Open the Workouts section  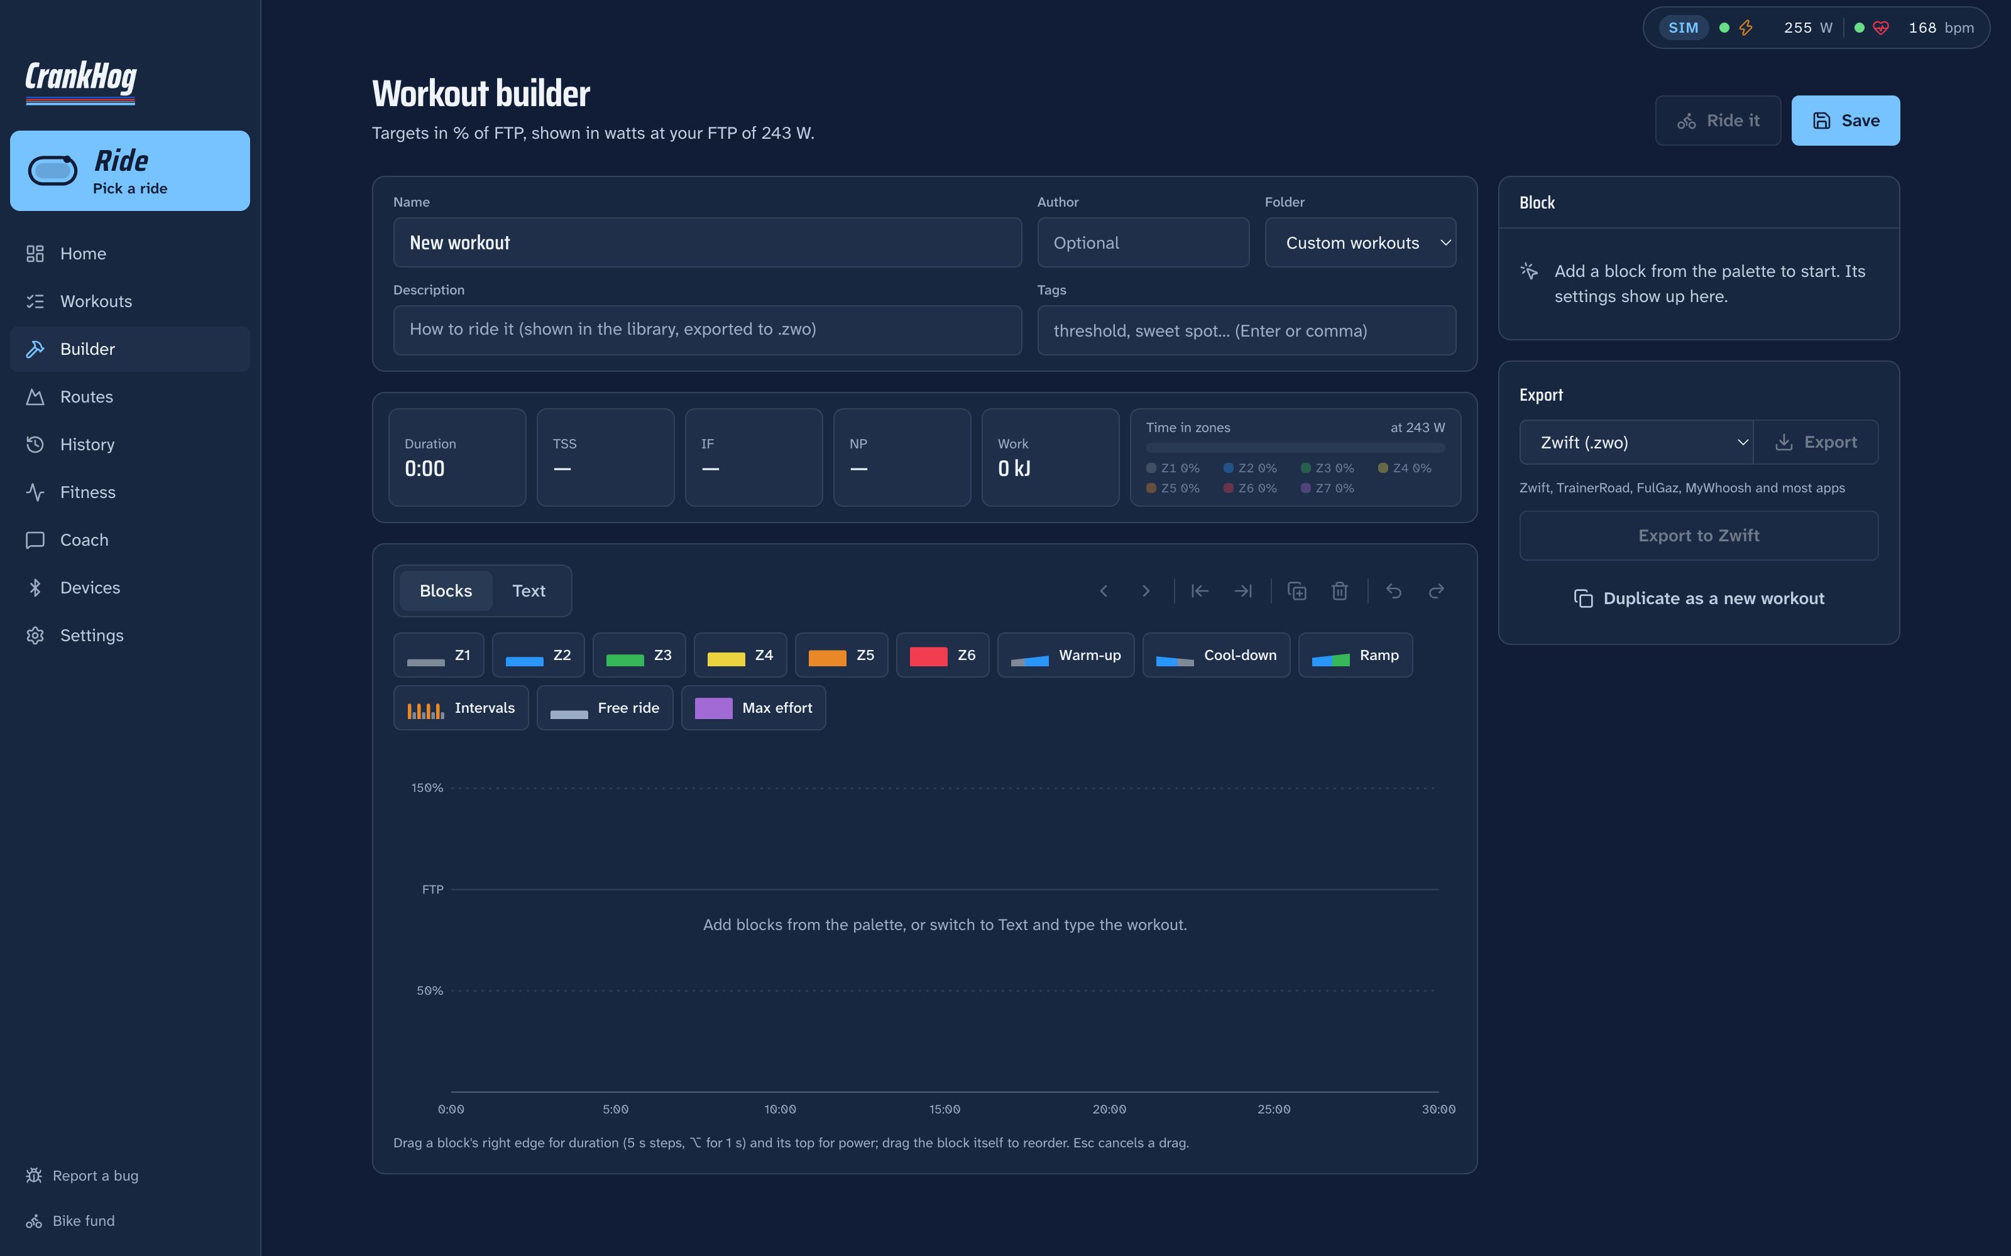pos(129,301)
